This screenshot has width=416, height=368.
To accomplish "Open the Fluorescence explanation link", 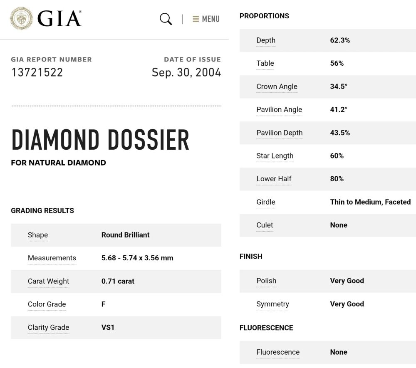I will click(x=278, y=352).
